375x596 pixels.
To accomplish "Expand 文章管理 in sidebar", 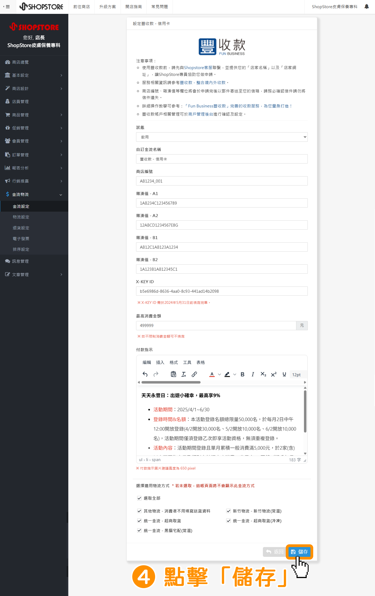I will click(x=34, y=274).
